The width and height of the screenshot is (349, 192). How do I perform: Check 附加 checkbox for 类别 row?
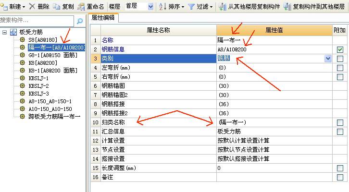[340, 59]
